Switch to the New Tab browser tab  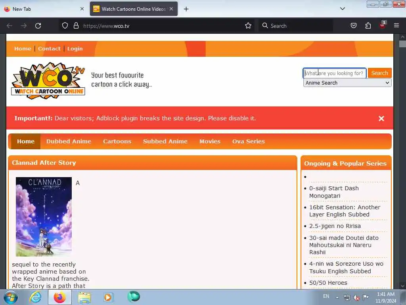[x=44, y=9]
